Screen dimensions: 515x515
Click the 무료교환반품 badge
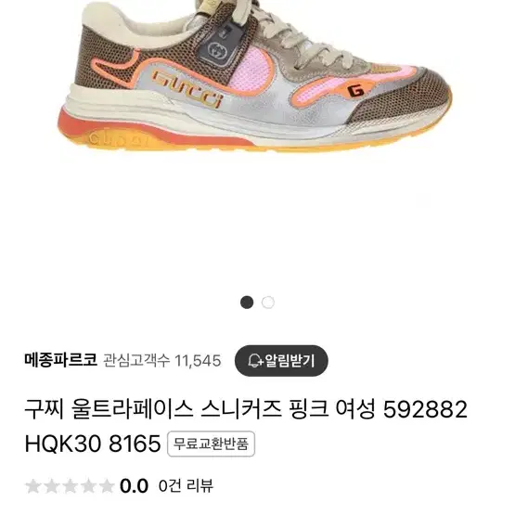click(211, 444)
